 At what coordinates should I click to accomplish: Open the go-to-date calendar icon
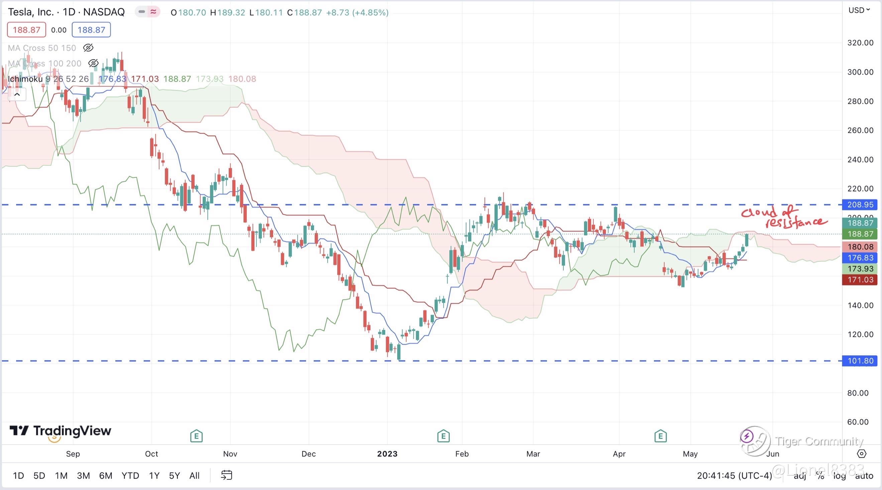coord(226,475)
